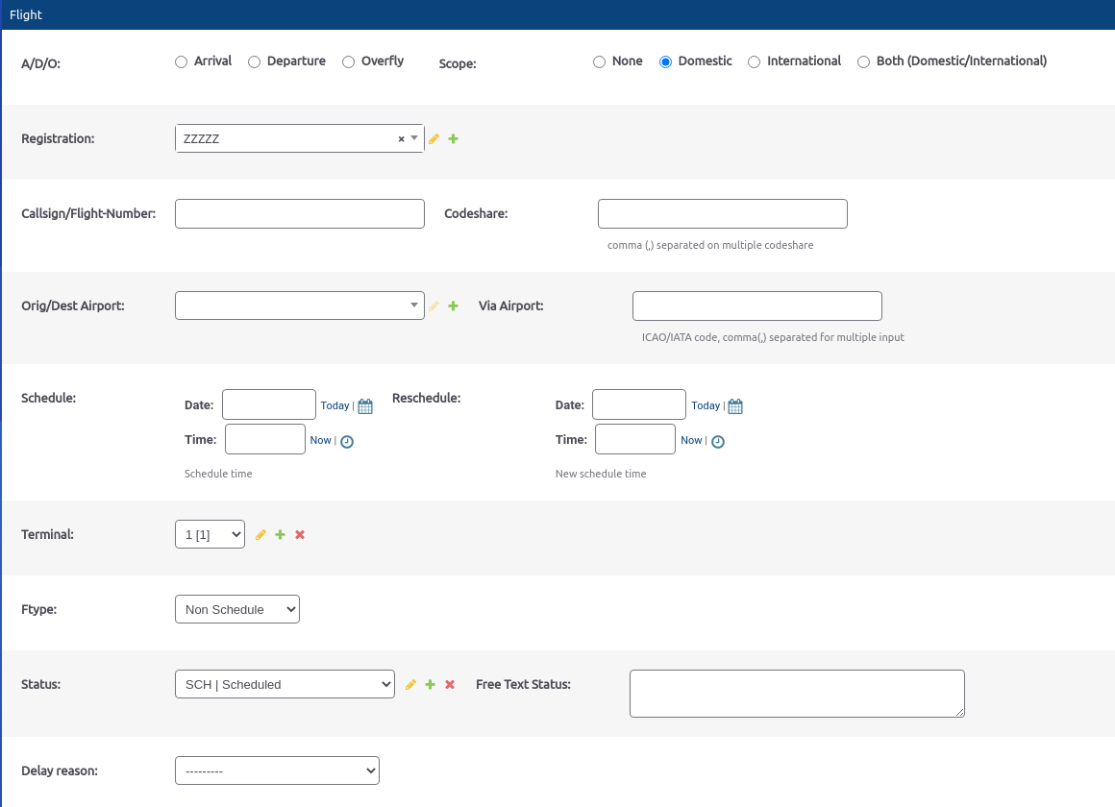Open the Orig/Dest Airport combo box
Screen dimensions: 1115x807
coord(299,306)
